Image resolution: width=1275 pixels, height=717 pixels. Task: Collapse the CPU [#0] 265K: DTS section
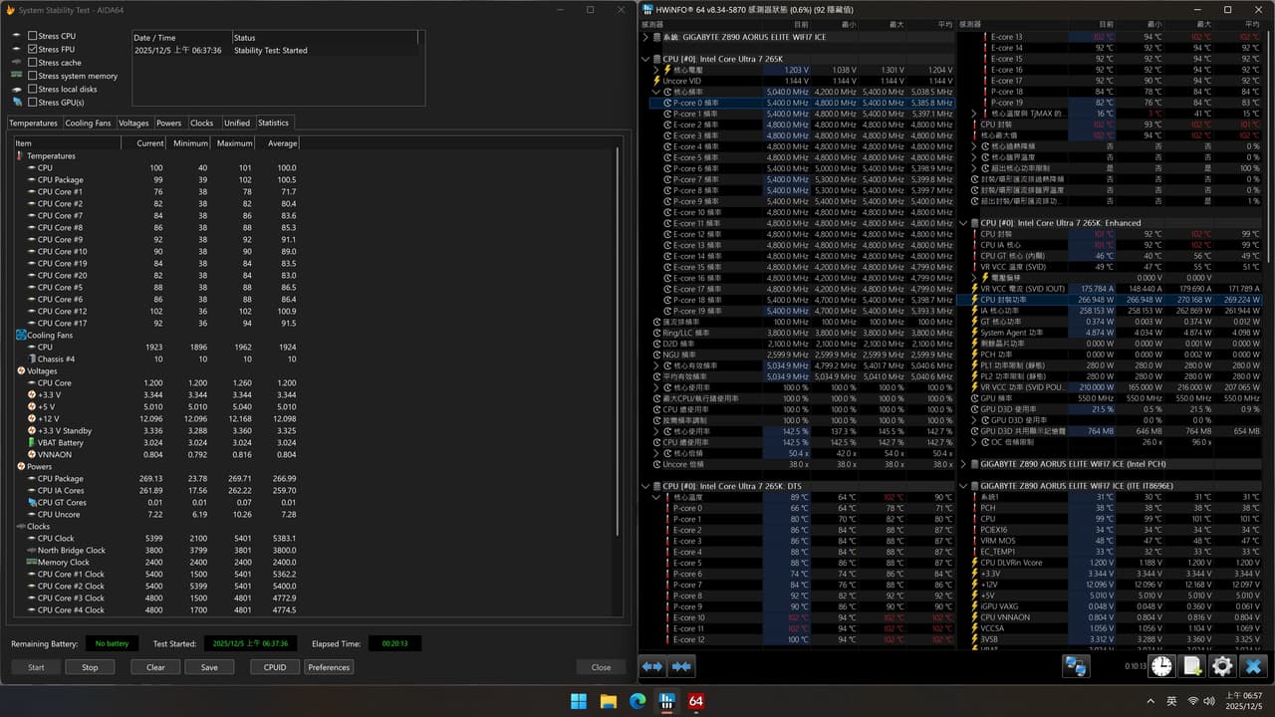click(x=645, y=486)
